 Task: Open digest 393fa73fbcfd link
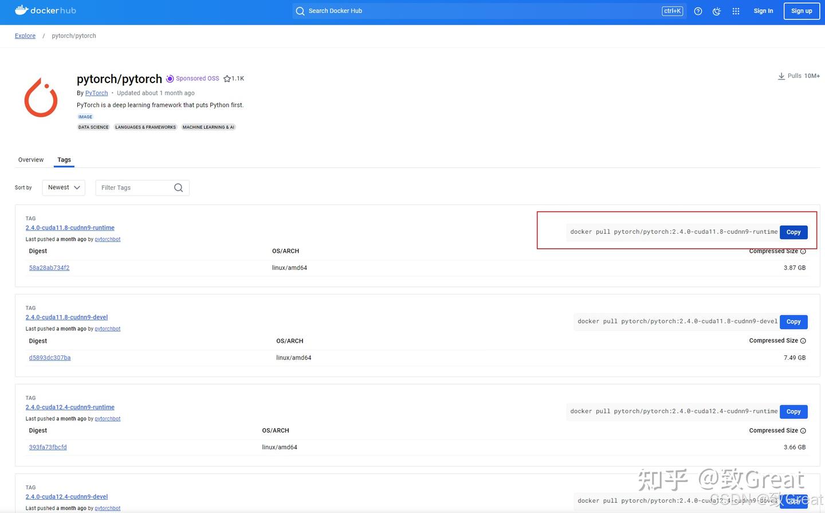tap(48, 447)
